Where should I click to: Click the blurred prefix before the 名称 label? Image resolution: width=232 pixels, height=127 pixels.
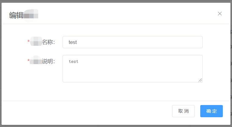[x=36, y=41]
